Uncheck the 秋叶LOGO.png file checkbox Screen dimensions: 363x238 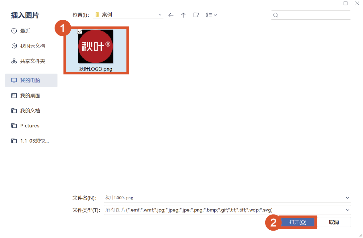tap(80, 31)
